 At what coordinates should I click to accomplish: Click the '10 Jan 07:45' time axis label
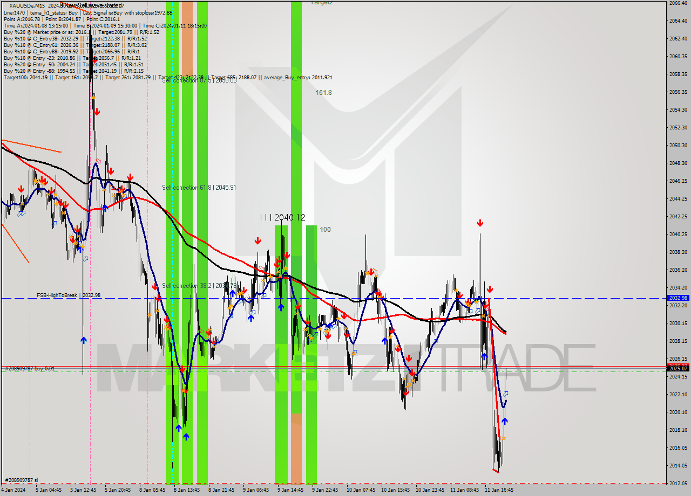tap(361, 490)
